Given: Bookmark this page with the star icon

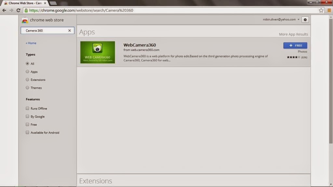Looking at the screenshot, I should pyautogui.click(x=321, y=10).
